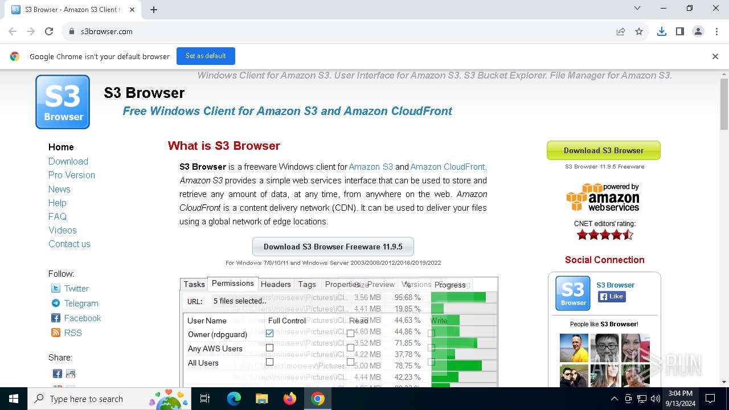Click the share page icon in the address bar

pos(621,31)
